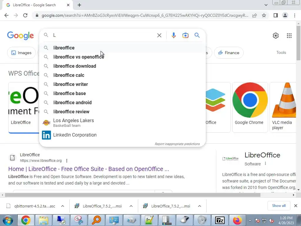The image size is (301, 226).
Task: Open the volume tray icon
Action: (x=271, y=221)
